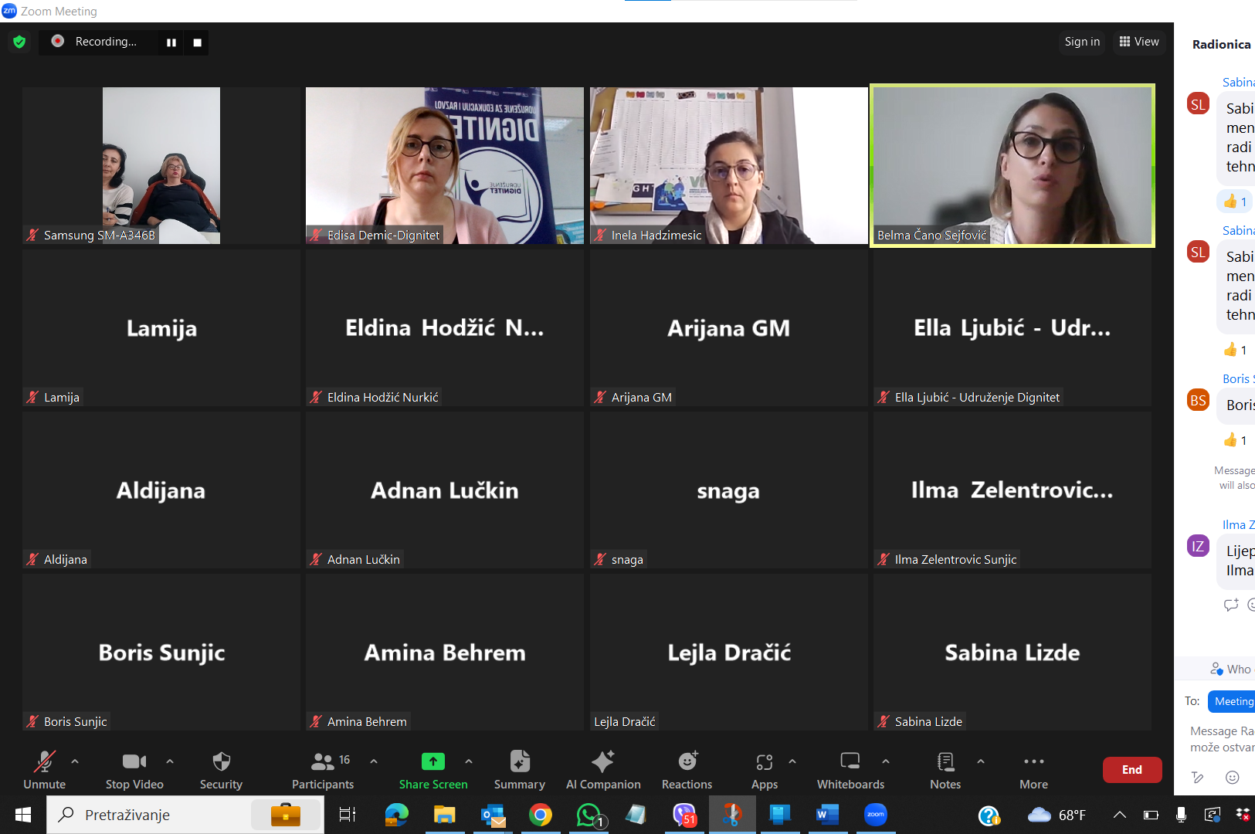The image size is (1255, 834).
Task: Stop Video camera toggle
Action: 134,770
